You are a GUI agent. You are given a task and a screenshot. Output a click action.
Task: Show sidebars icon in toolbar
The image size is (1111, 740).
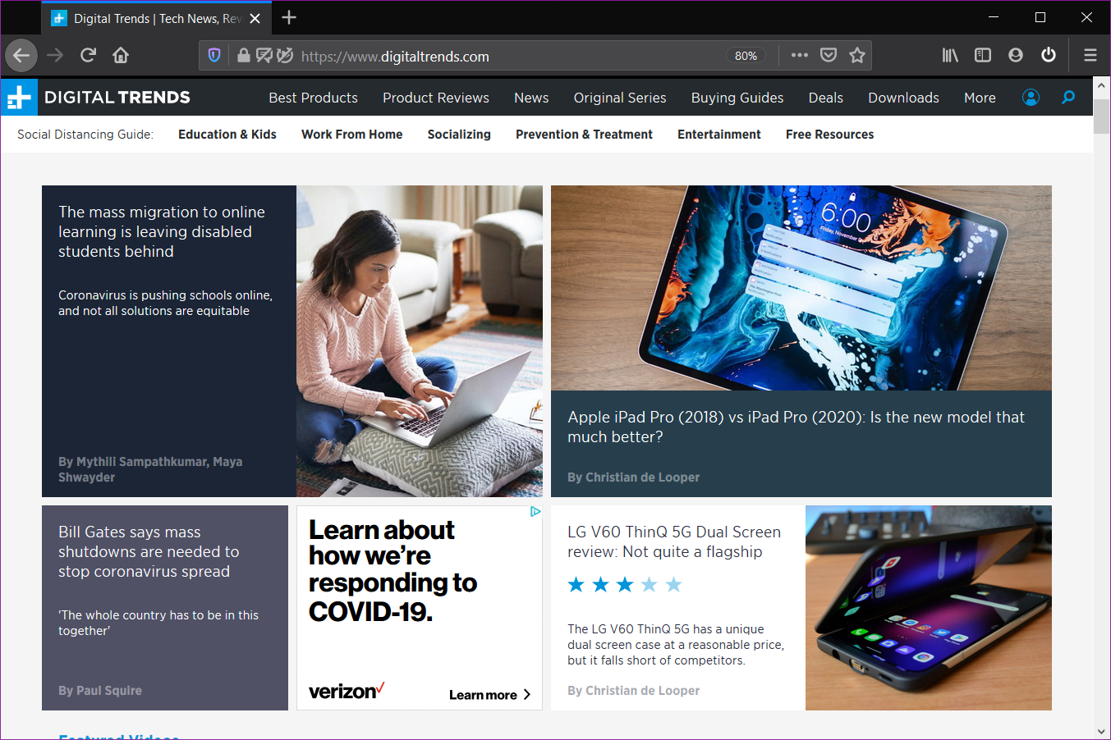tap(983, 55)
